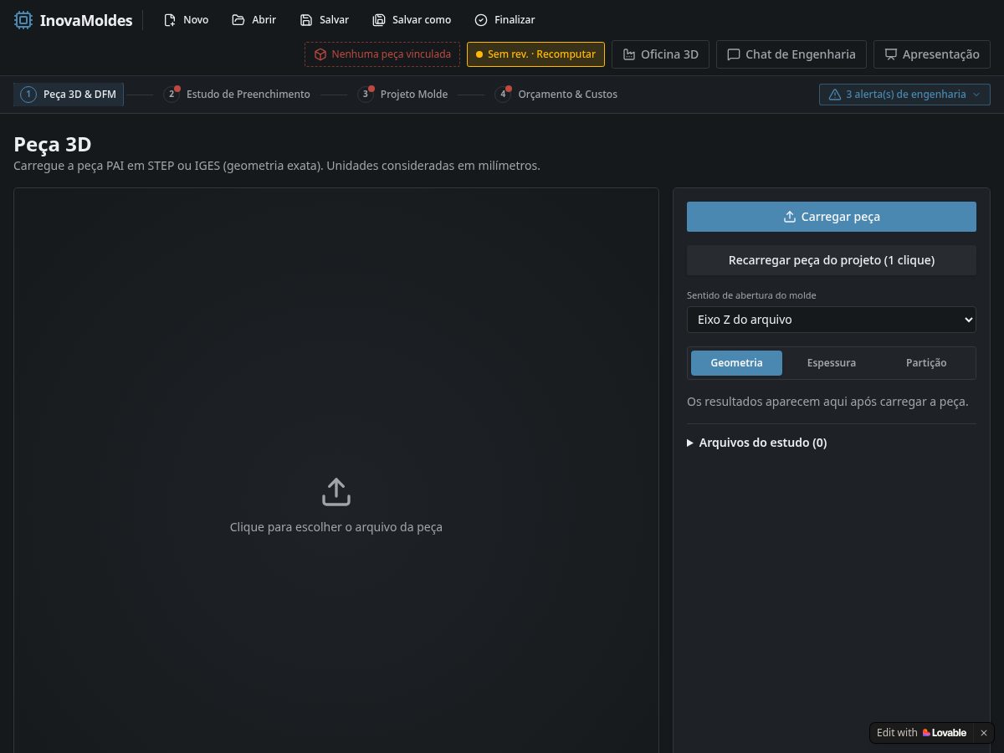Click the Carregar peça button
Screen dimensions: 1004x753
pyautogui.click(x=832, y=217)
